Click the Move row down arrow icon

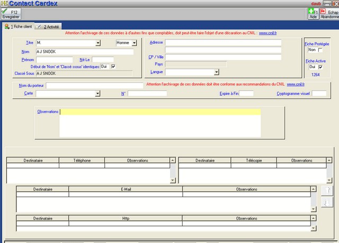click(327, 202)
